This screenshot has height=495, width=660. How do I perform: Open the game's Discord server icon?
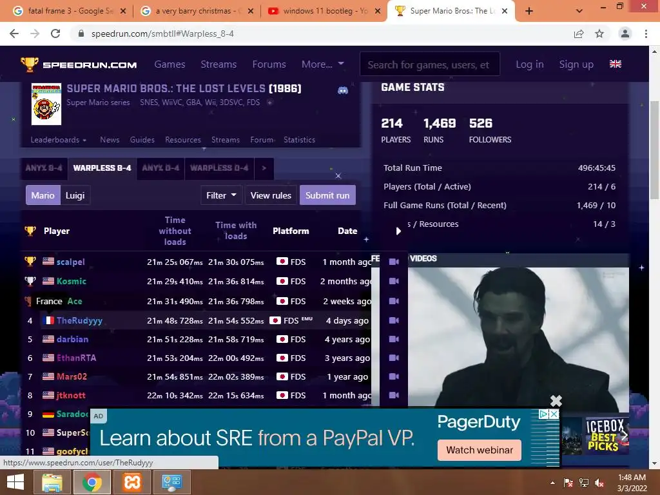(343, 90)
